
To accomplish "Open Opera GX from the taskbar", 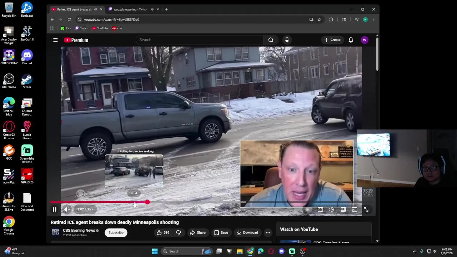I will (x=271, y=251).
